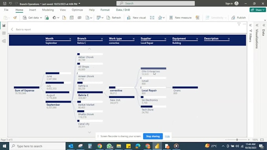Viewport: 267px width, 150px height.
Task: Select the August node in tree
Action: (59, 95)
